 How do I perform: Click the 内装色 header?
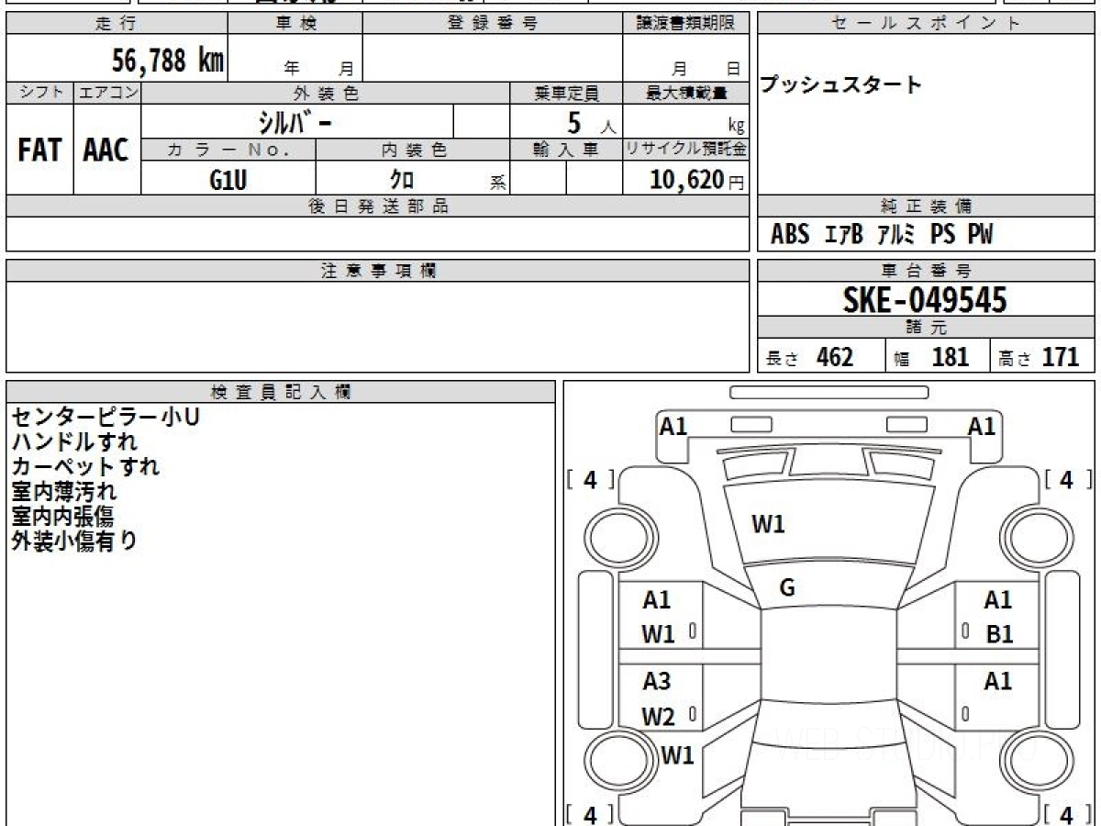(413, 151)
